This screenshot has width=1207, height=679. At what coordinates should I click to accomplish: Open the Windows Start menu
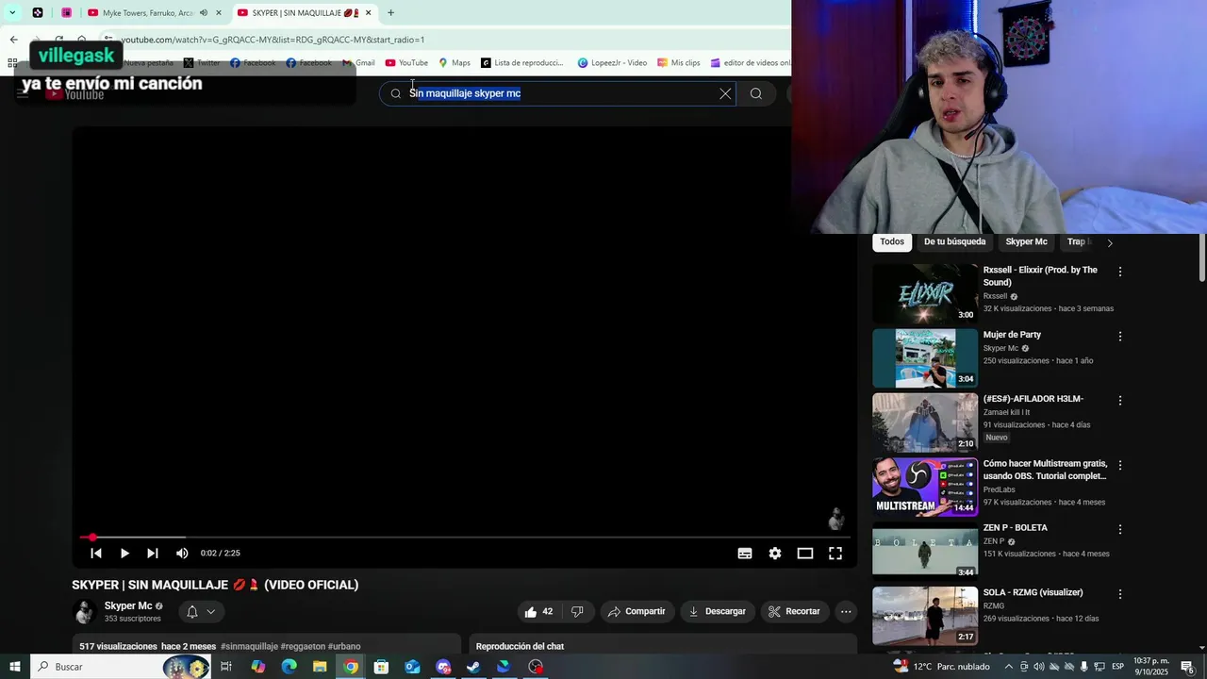pos(14,667)
